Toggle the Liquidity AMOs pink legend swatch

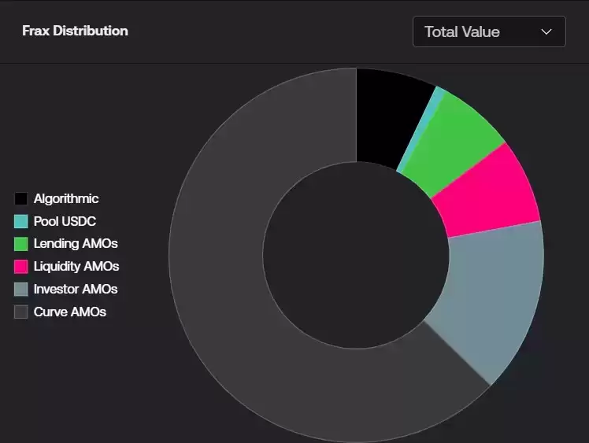[21, 267]
